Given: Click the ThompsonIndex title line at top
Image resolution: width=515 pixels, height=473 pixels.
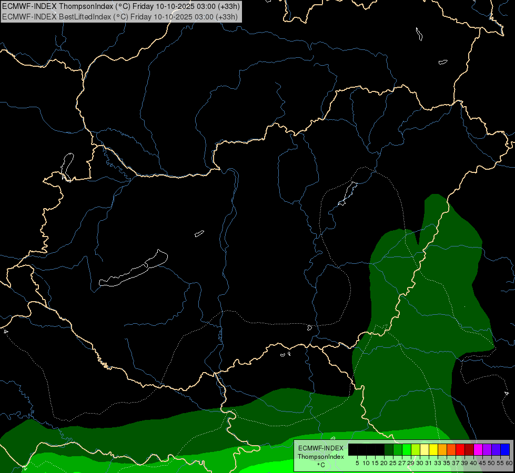Looking at the screenshot, I should [x=121, y=6].
